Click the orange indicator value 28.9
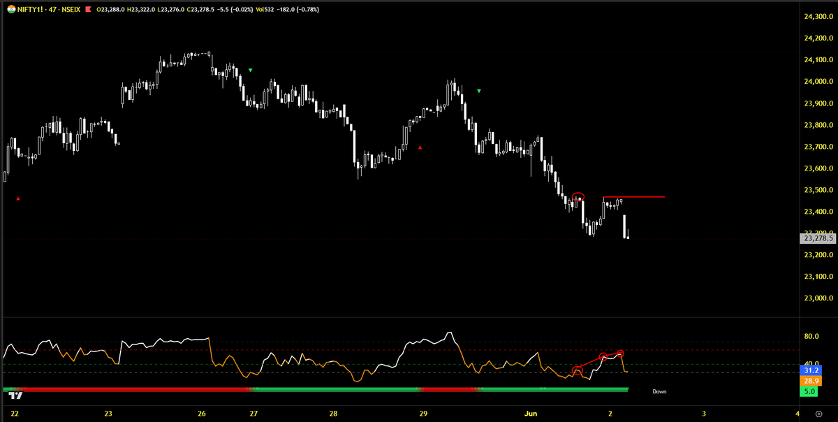 (x=811, y=381)
